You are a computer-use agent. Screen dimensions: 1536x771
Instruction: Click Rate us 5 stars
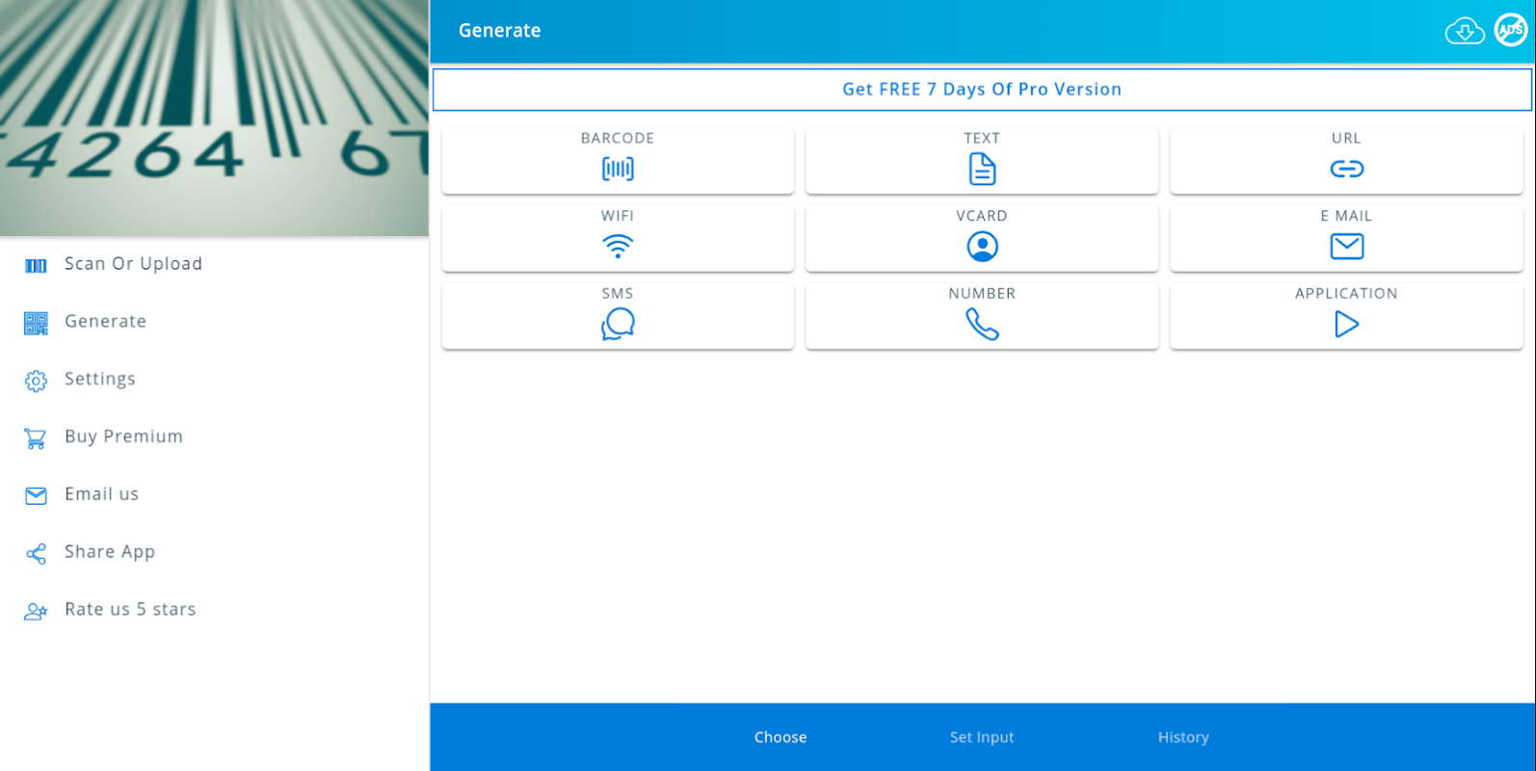click(x=214, y=609)
